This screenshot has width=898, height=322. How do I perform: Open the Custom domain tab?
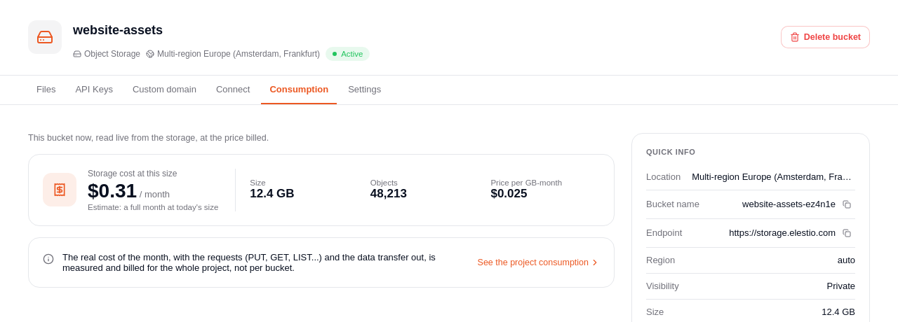(x=164, y=90)
